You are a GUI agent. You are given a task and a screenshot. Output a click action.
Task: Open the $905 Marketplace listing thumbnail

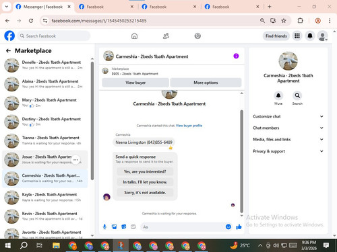click(x=105, y=71)
